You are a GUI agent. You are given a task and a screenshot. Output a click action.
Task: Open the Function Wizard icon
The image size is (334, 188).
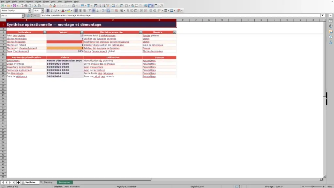(28, 16)
